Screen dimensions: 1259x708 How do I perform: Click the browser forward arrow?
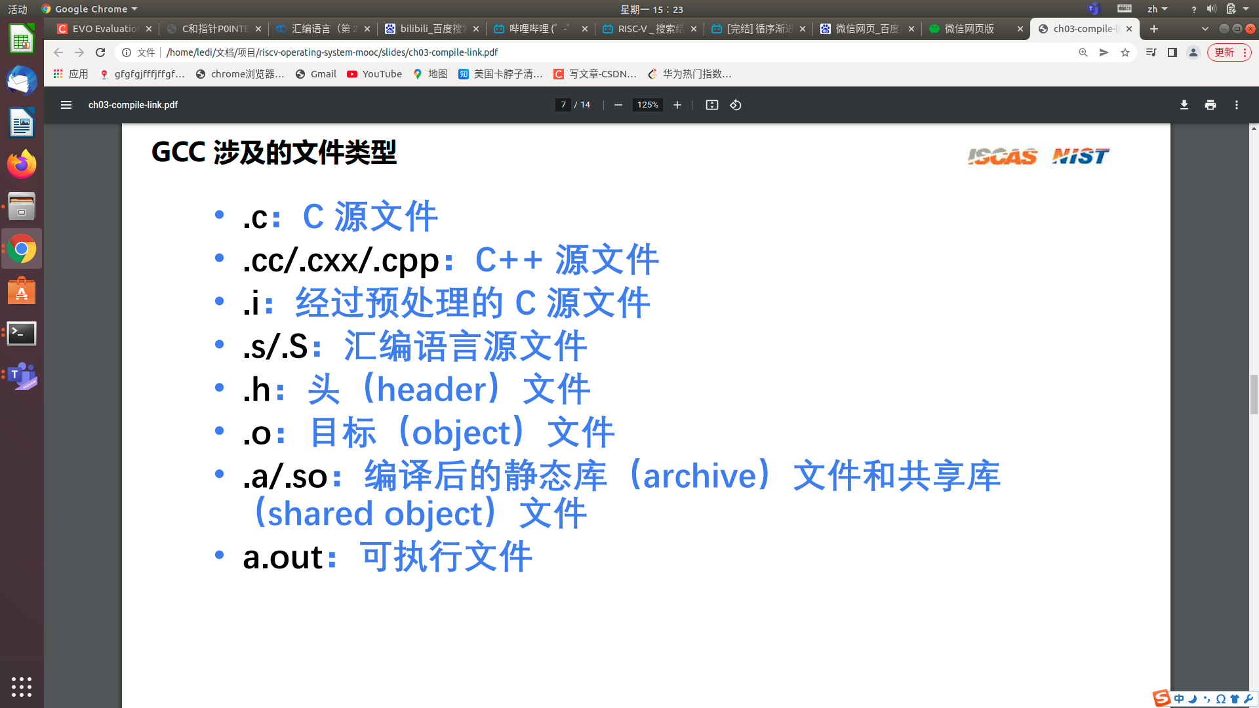[79, 52]
